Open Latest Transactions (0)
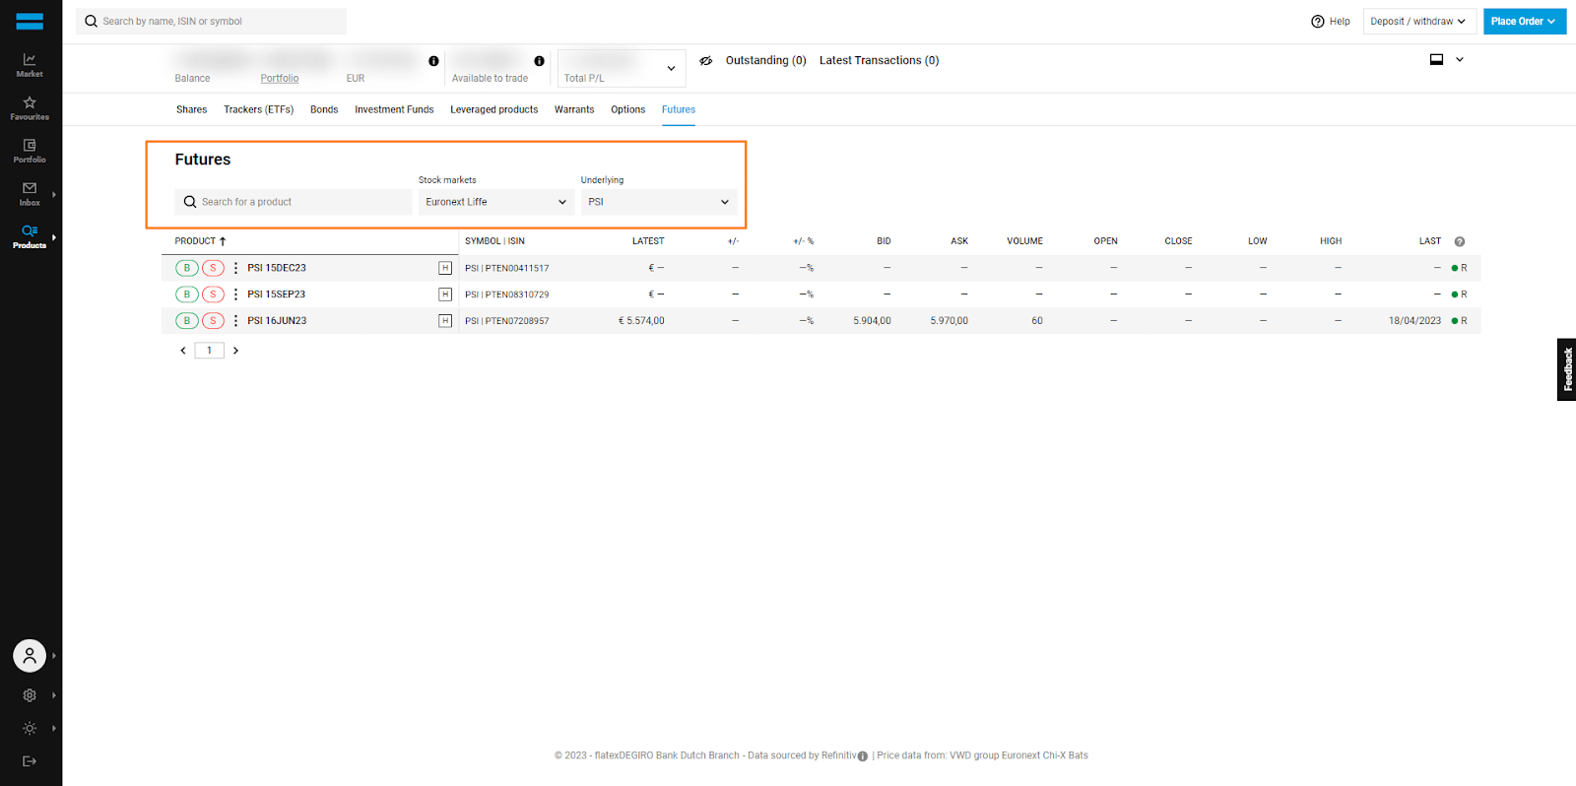The image size is (1576, 786). (x=880, y=61)
